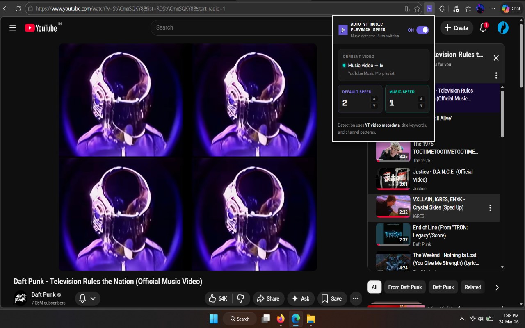
Task: Click the browser address bar URL
Action: (130, 9)
